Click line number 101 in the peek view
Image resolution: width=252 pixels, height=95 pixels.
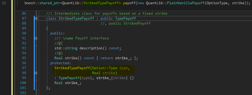coord(23,88)
